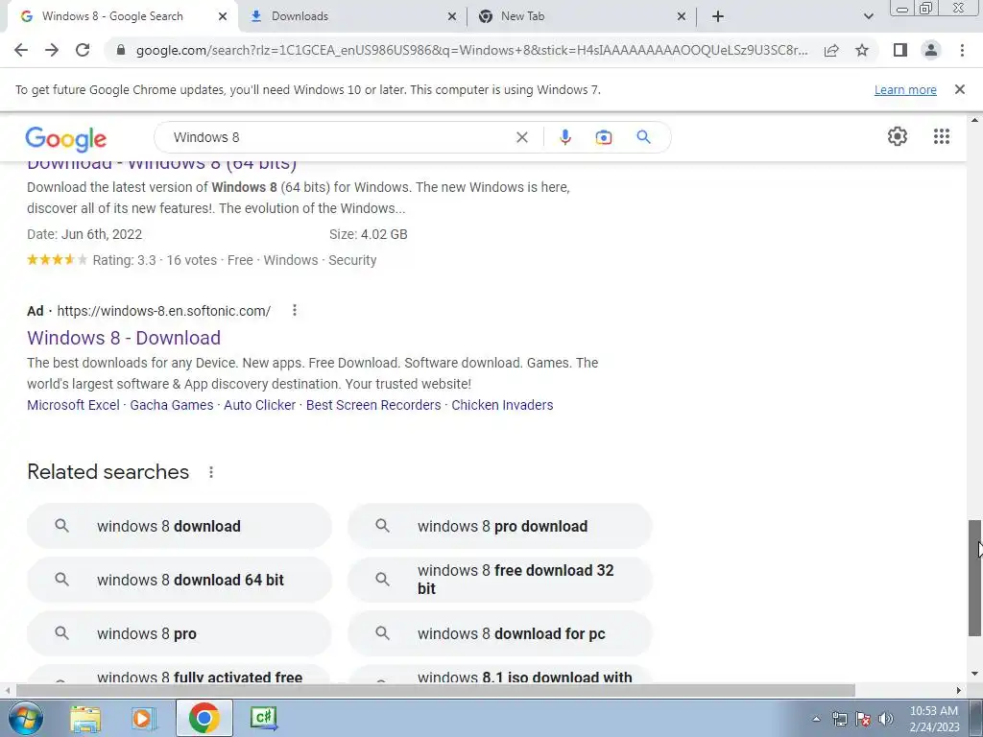Screen dimensions: 983x737
Task: Open Related searches more options
Action: tap(211, 472)
